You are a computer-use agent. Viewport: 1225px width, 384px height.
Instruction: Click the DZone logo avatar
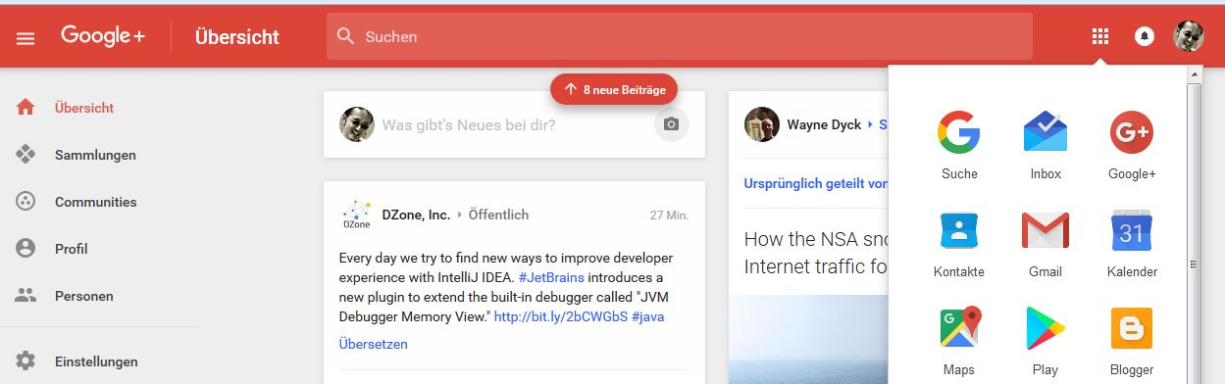356,215
